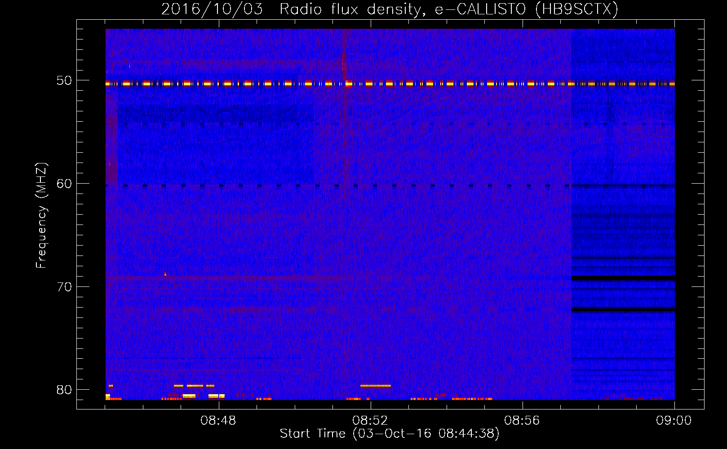Click the bright yellow interference line near 50 MHz

tap(390, 84)
